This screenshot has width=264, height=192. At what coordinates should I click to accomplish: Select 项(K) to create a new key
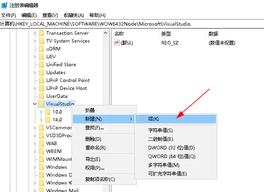point(176,119)
